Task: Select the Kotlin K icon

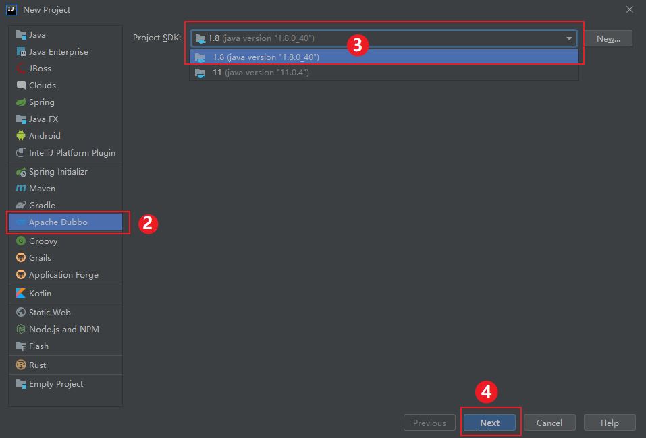Action: [x=21, y=293]
